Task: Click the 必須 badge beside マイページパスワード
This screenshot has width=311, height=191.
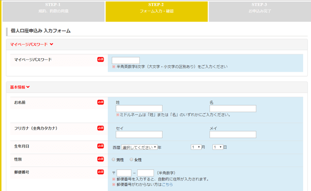Action: 101,59
